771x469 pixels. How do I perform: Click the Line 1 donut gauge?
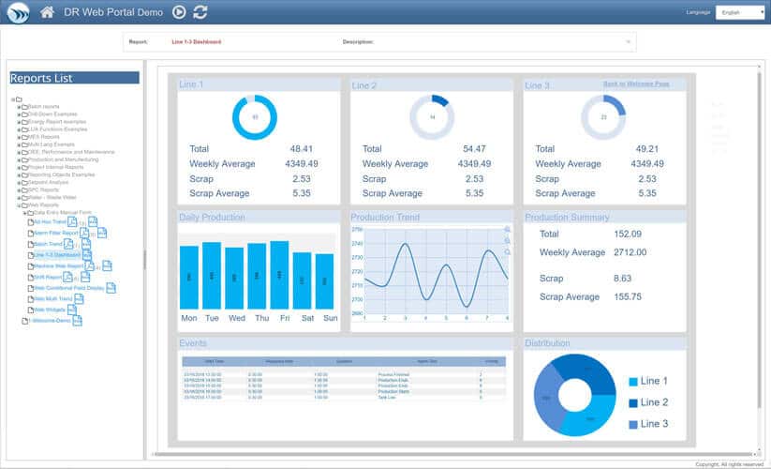(254, 117)
